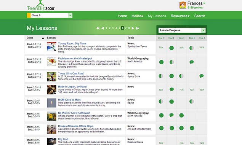
Task: Go to page 3 of lessons
Action: click(113, 28)
